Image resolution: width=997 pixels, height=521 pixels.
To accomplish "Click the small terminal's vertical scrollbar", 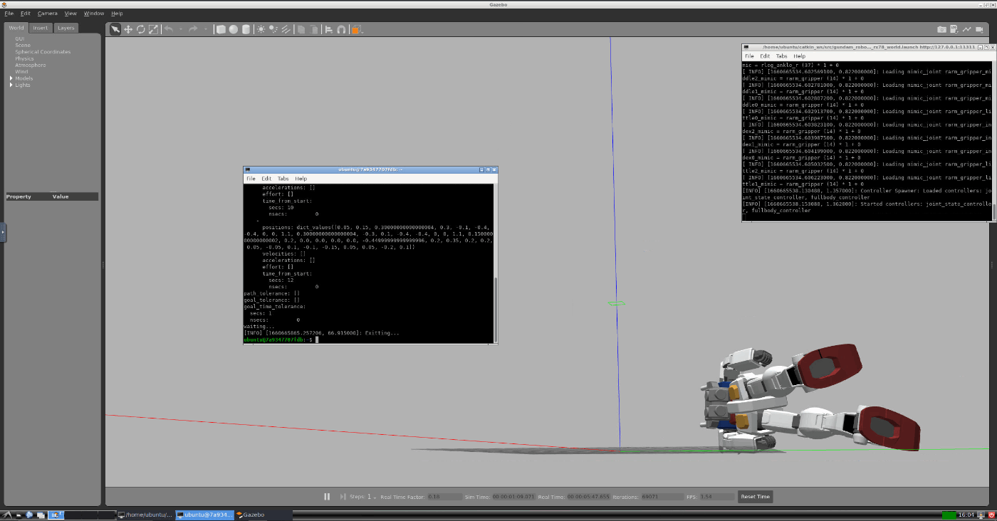I will (496, 310).
